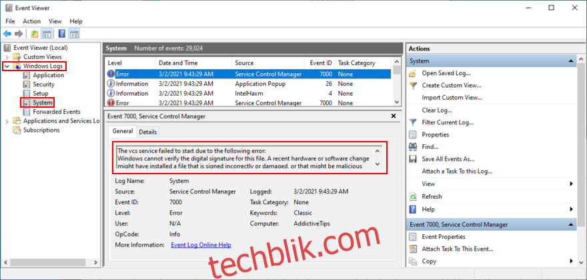Click the Actions pane scroll up arrow
The image size is (587, 280).
581,60
